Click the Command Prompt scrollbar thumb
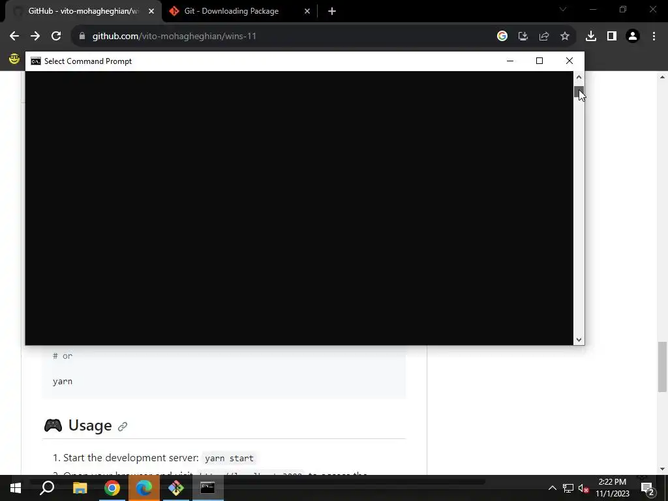The image size is (668, 501). coord(579,91)
